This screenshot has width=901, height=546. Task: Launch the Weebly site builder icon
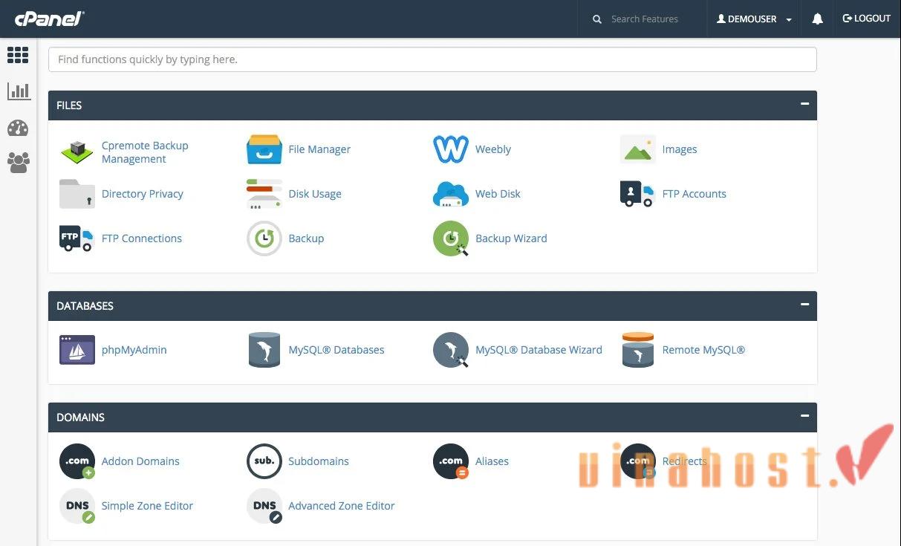point(451,149)
